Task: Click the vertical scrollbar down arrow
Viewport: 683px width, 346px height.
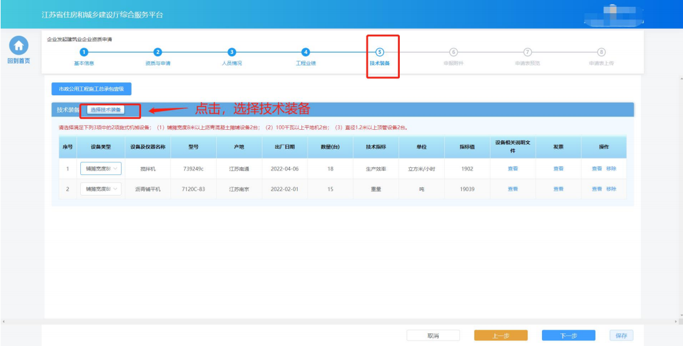Action: pyautogui.click(x=681, y=315)
